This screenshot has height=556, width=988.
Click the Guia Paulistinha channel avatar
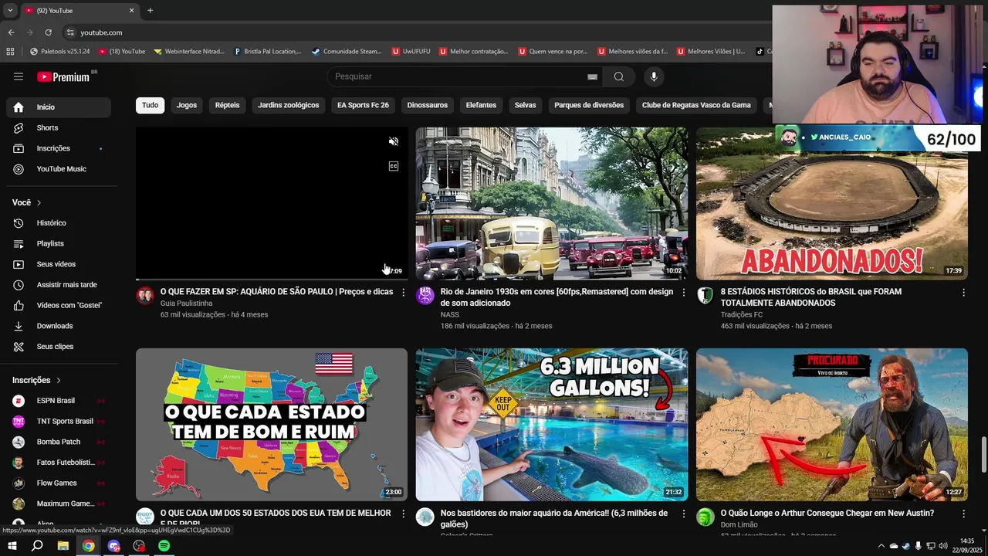pyautogui.click(x=145, y=296)
